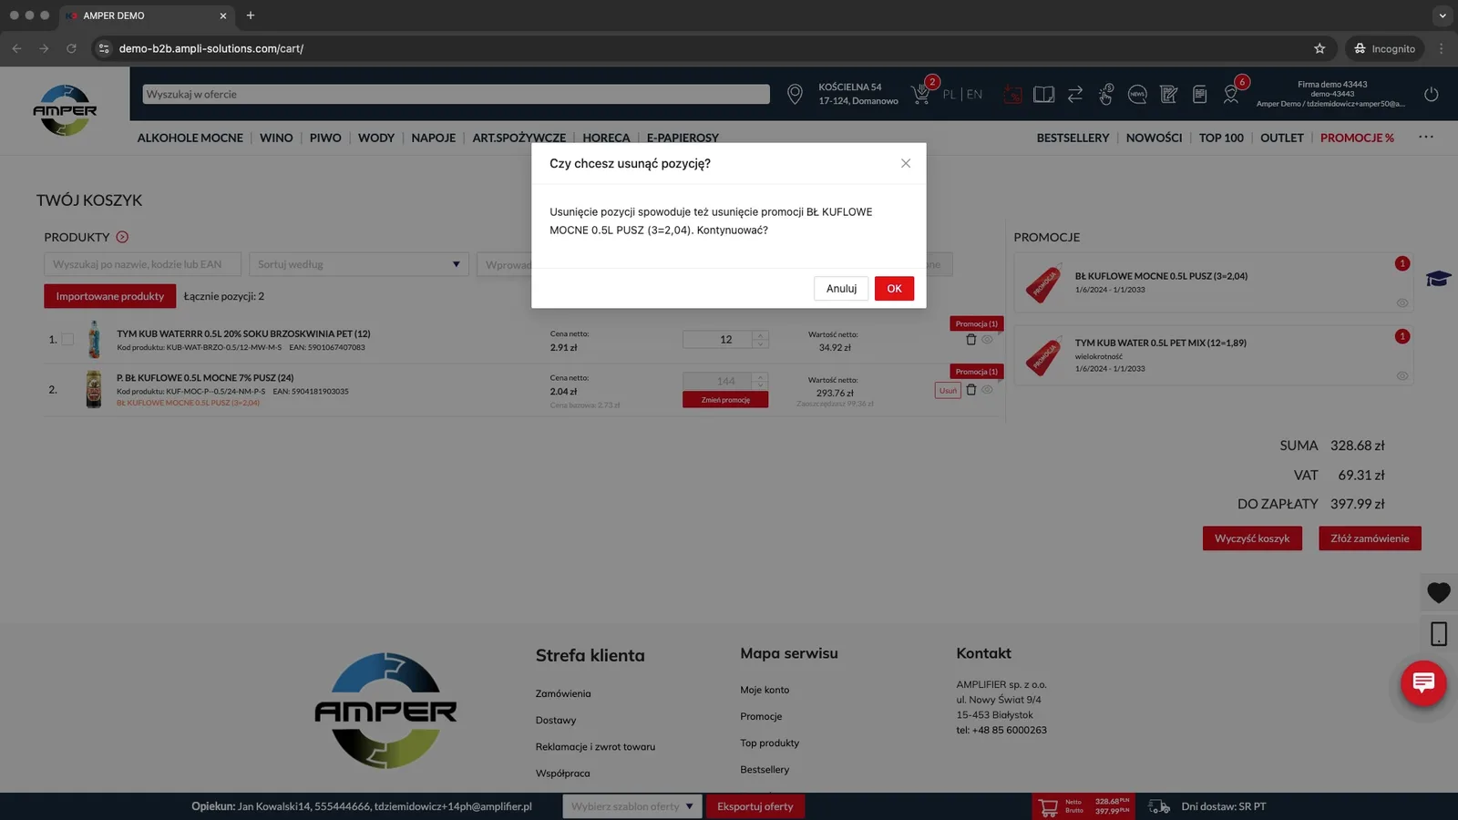Open the percent discount icon in header
Screen dimensions: 1458x820
[1012, 94]
